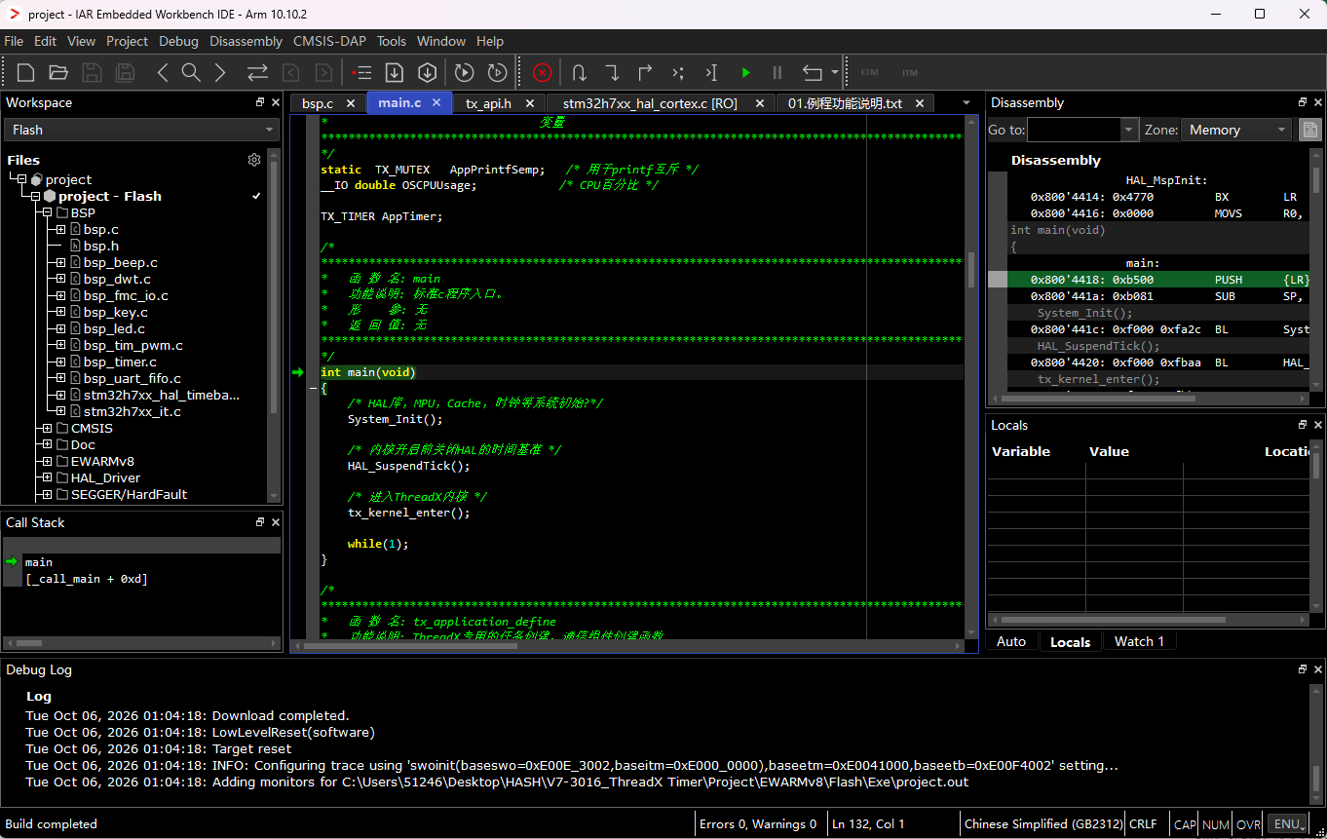Switch to the Auto tab
The image size is (1327, 839).
click(1011, 641)
